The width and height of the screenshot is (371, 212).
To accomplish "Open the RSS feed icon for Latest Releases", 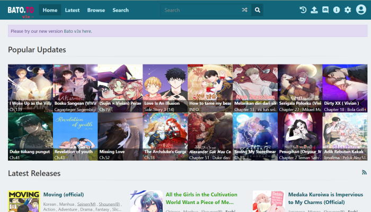I will pyautogui.click(x=365, y=172).
